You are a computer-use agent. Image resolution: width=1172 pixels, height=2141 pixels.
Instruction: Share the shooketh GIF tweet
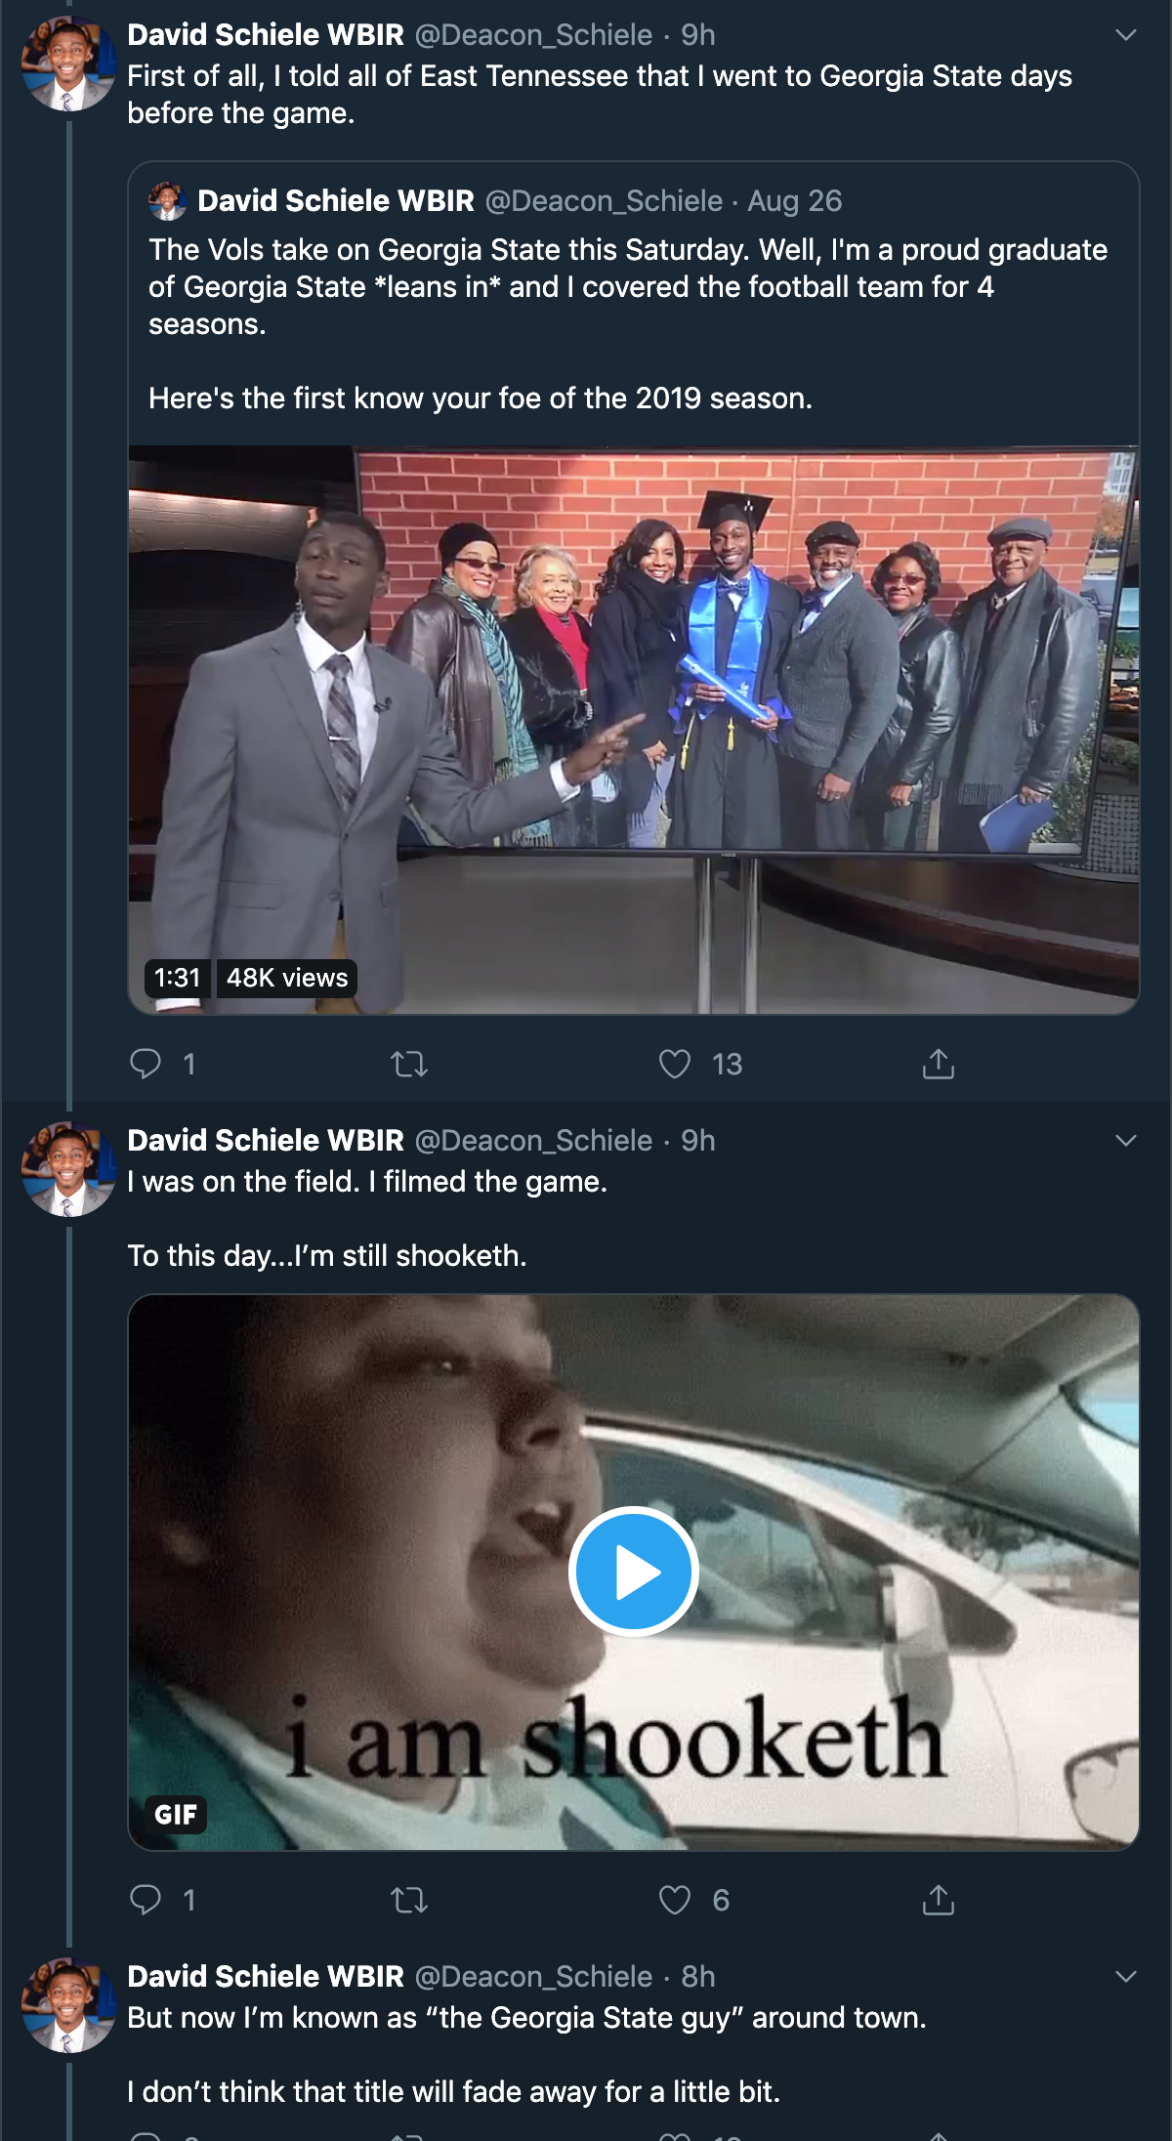coord(939,1899)
